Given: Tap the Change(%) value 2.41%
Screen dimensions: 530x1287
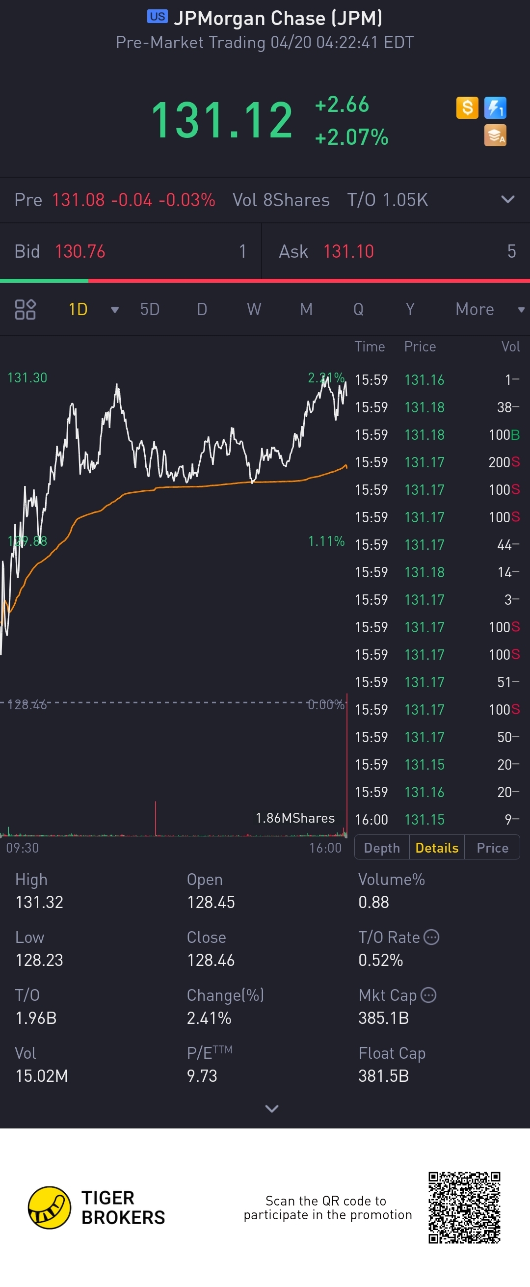Looking at the screenshot, I should [209, 1018].
